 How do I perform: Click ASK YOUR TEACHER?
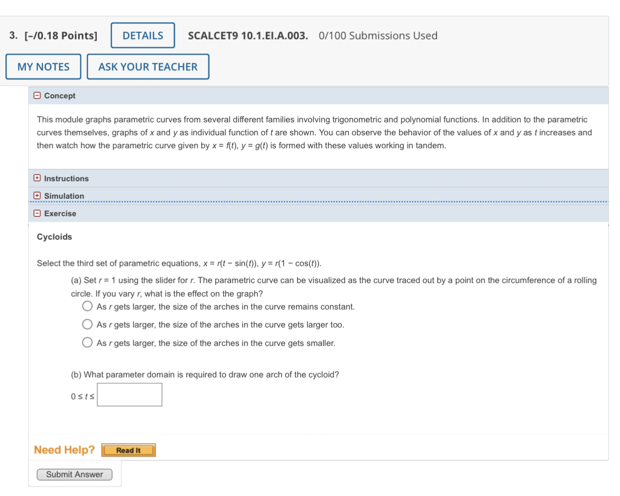pyautogui.click(x=148, y=66)
